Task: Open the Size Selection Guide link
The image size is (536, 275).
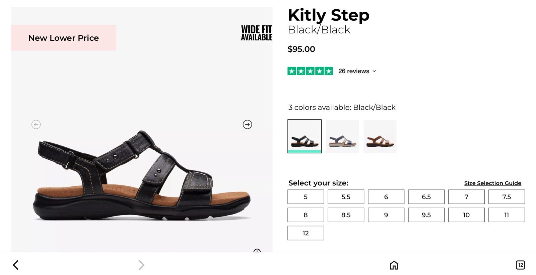Action: tap(492, 183)
